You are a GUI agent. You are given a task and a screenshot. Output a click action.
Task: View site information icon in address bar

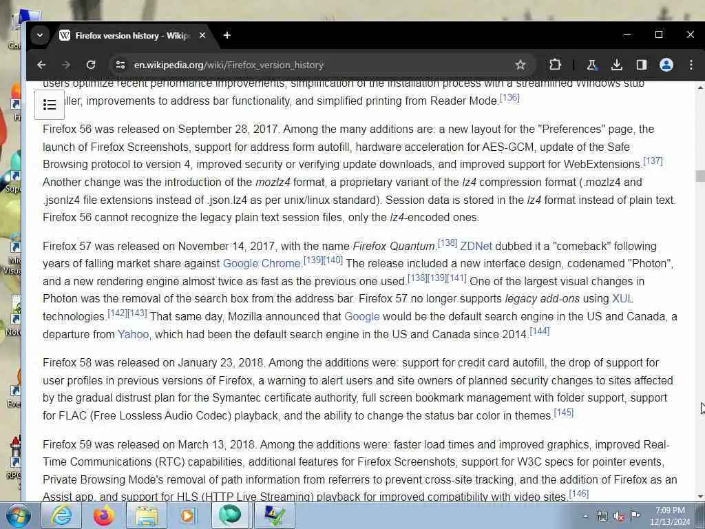click(x=120, y=65)
